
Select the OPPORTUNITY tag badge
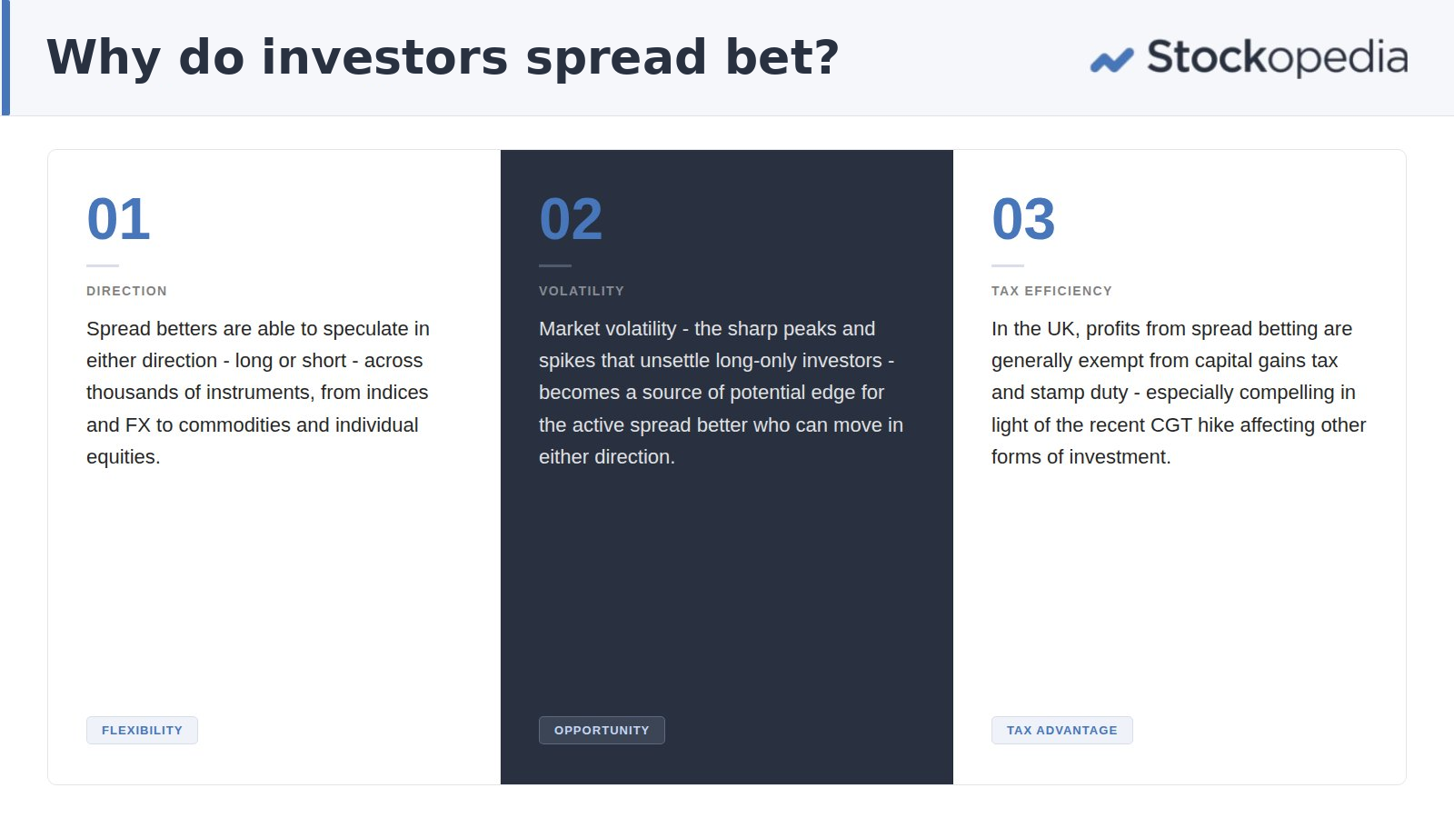[602, 730]
